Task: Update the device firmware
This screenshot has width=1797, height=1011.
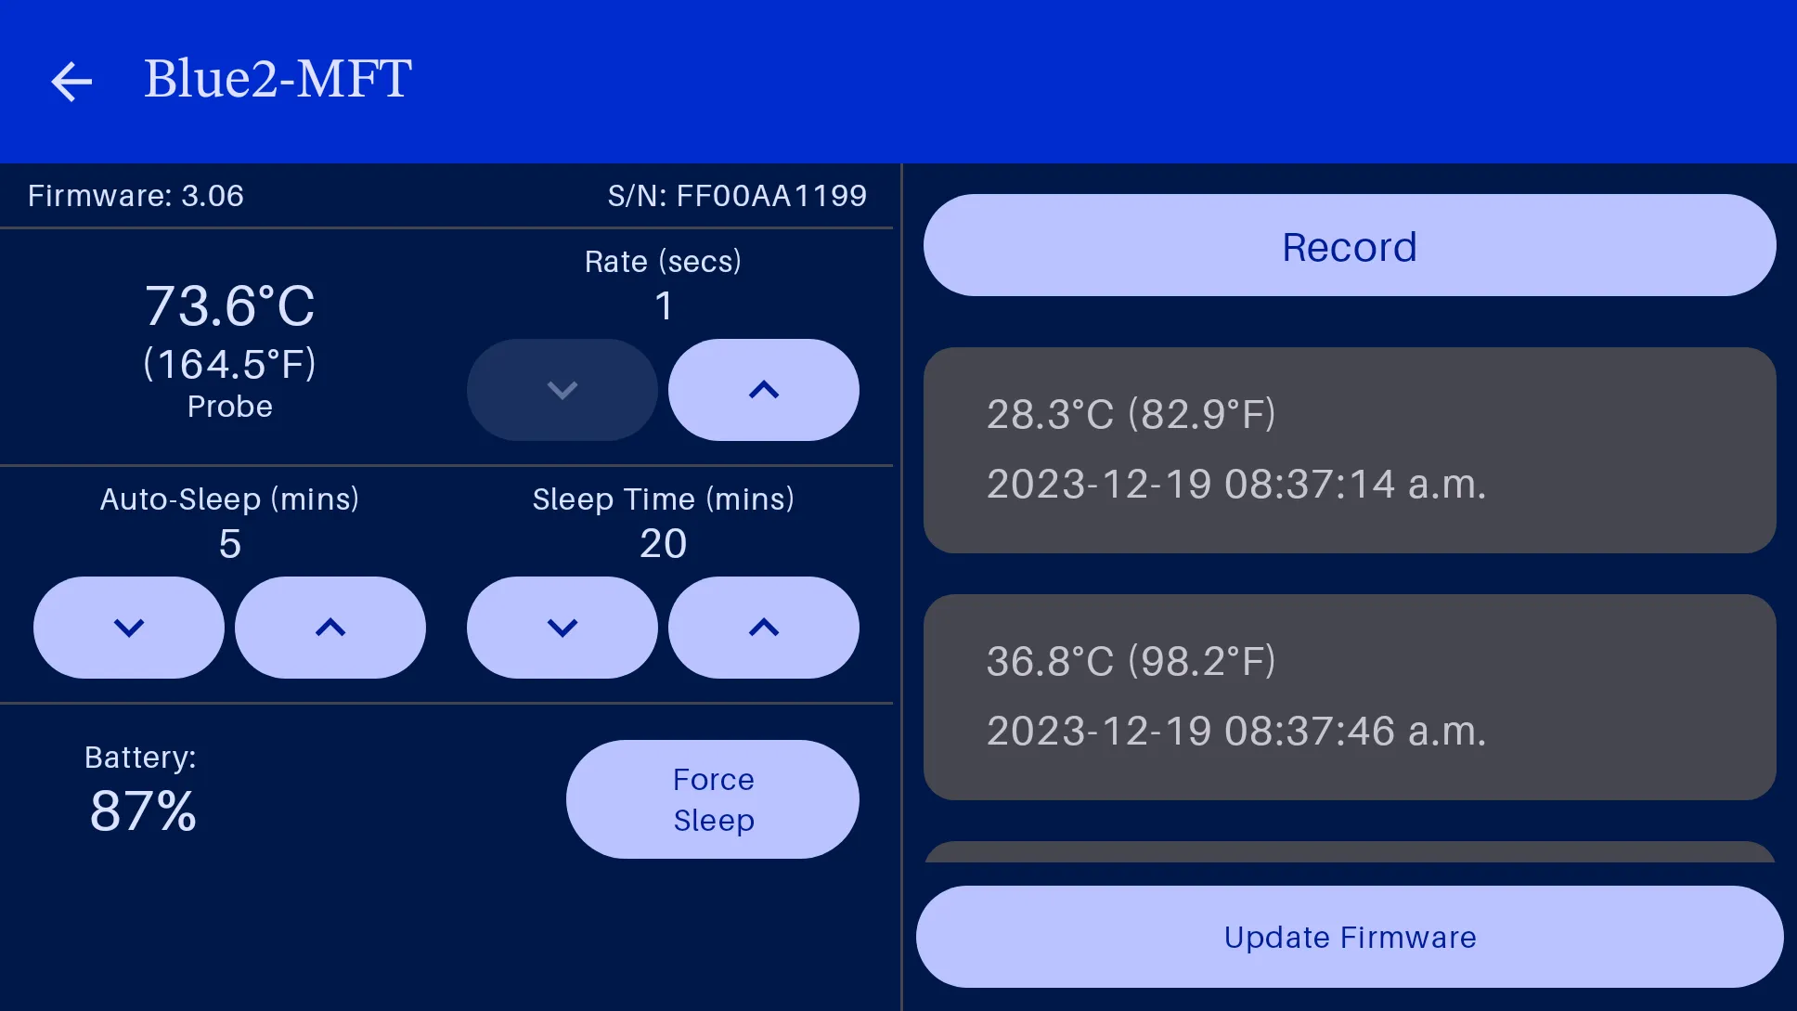Action: (x=1349, y=937)
